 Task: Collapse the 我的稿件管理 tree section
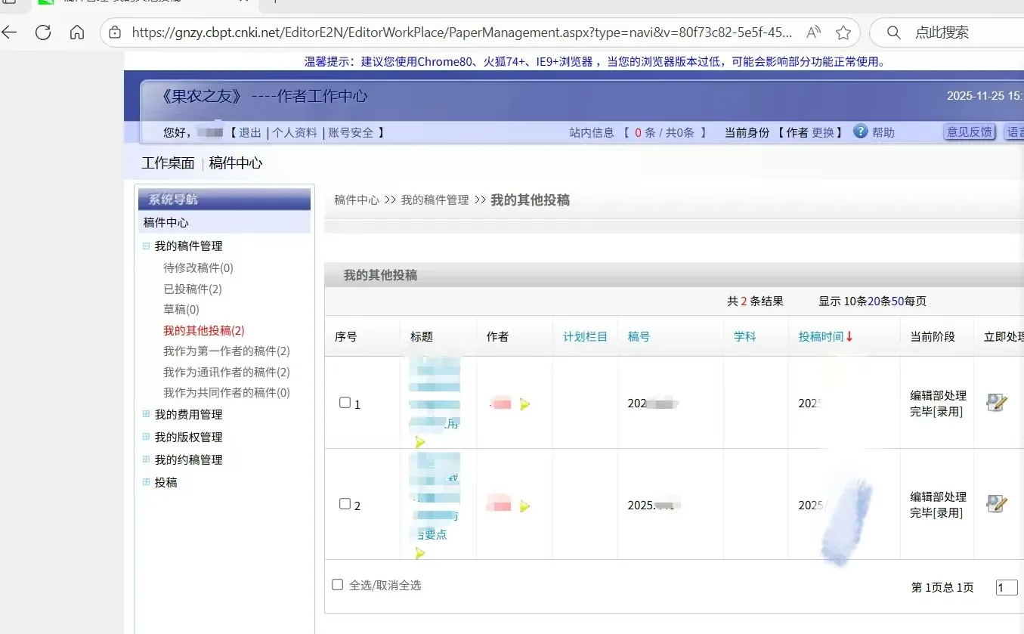[x=146, y=246]
